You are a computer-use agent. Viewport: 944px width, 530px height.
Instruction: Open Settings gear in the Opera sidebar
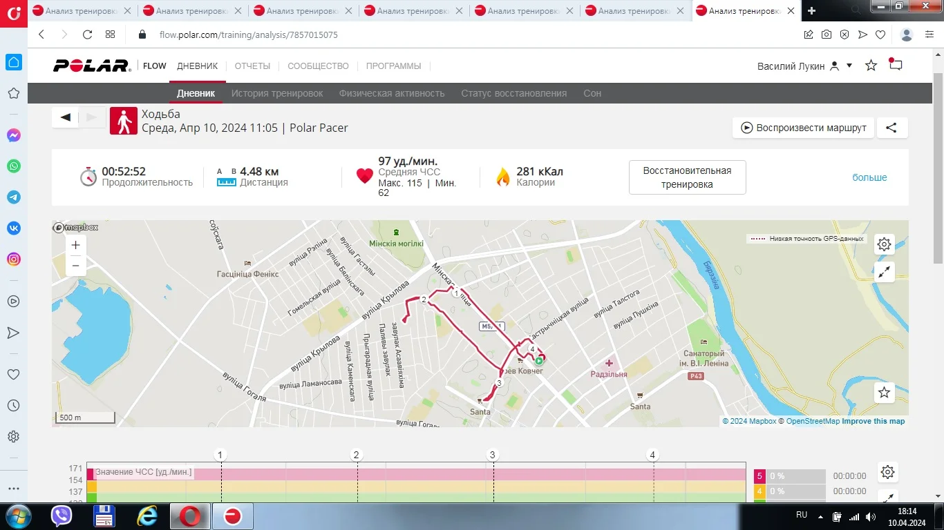13,437
